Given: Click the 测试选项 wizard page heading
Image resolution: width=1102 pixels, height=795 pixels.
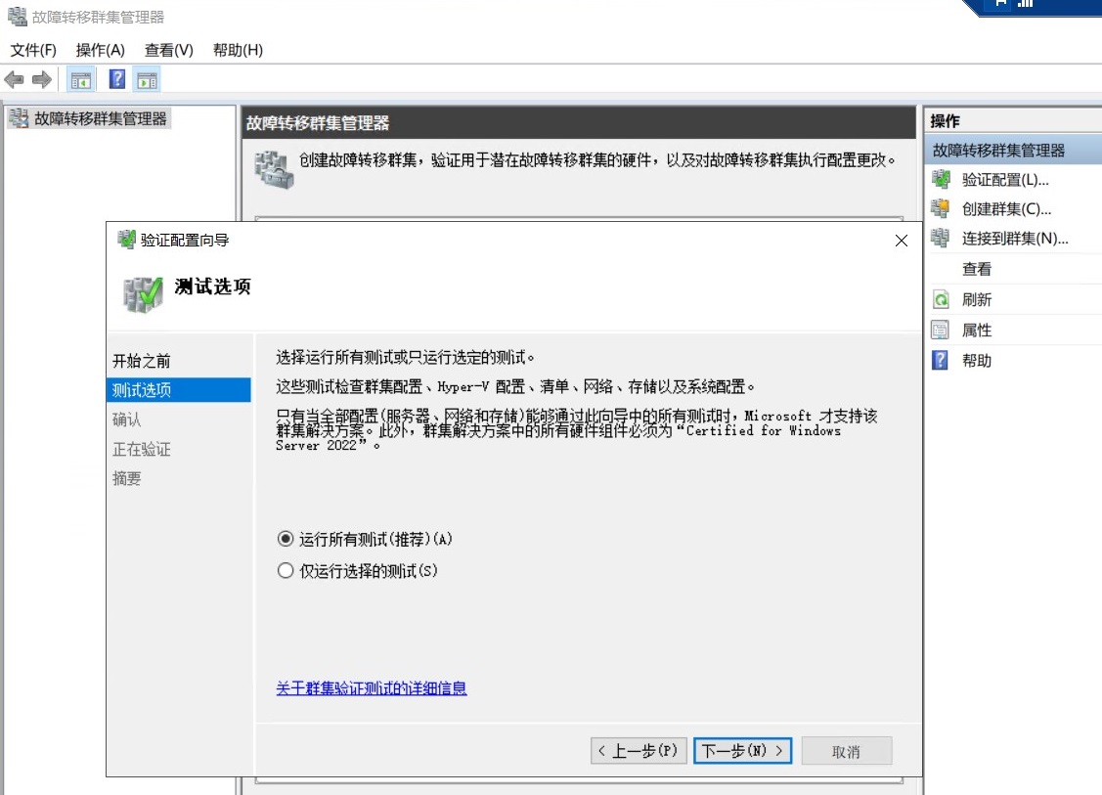Looking at the screenshot, I should (x=212, y=287).
